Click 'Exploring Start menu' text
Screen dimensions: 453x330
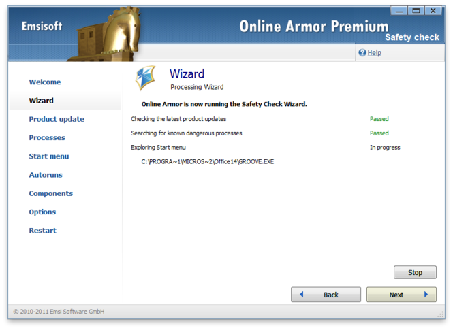tap(158, 147)
